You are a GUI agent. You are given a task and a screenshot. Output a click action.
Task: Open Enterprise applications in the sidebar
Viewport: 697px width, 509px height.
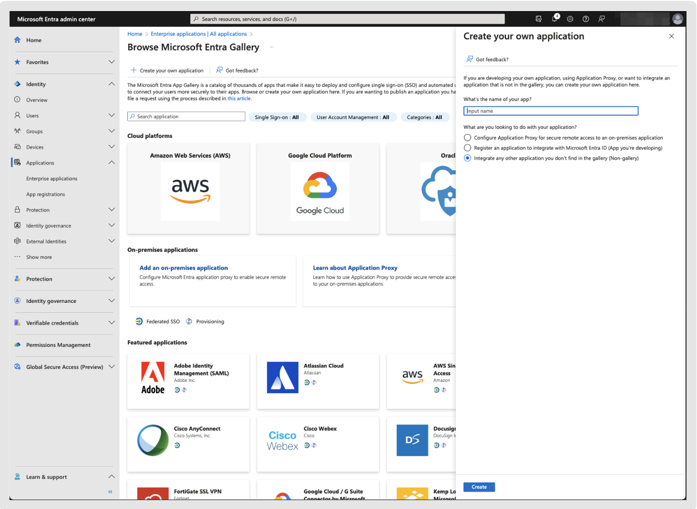[x=52, y=179]
